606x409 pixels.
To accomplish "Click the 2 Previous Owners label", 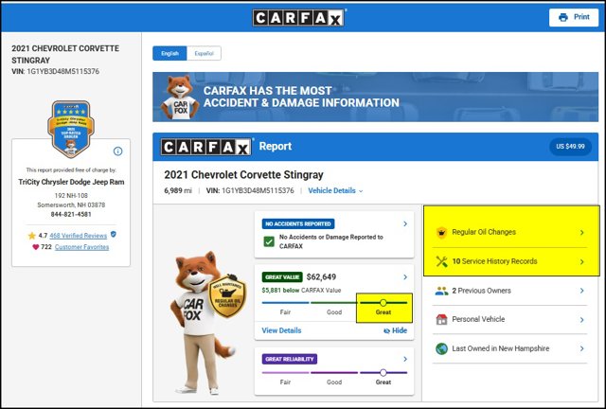I will 482,291.
